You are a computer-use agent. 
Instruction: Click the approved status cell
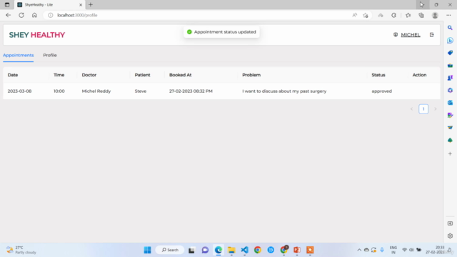pos(381,91)
